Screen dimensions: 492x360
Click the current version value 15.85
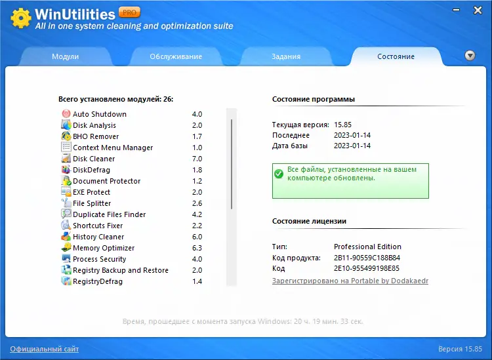click(342, 125)
